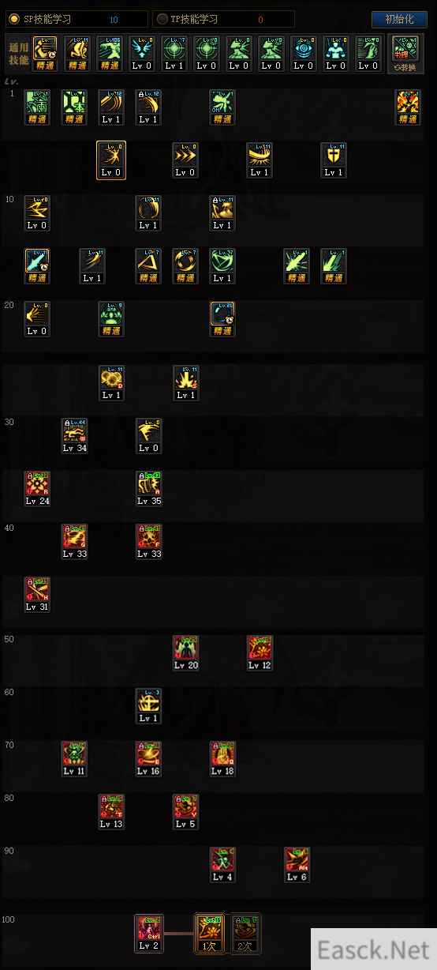The image size is (437, 970).
Task: Toggle the 2次 awakening skill option
Action: click(246, 933)
